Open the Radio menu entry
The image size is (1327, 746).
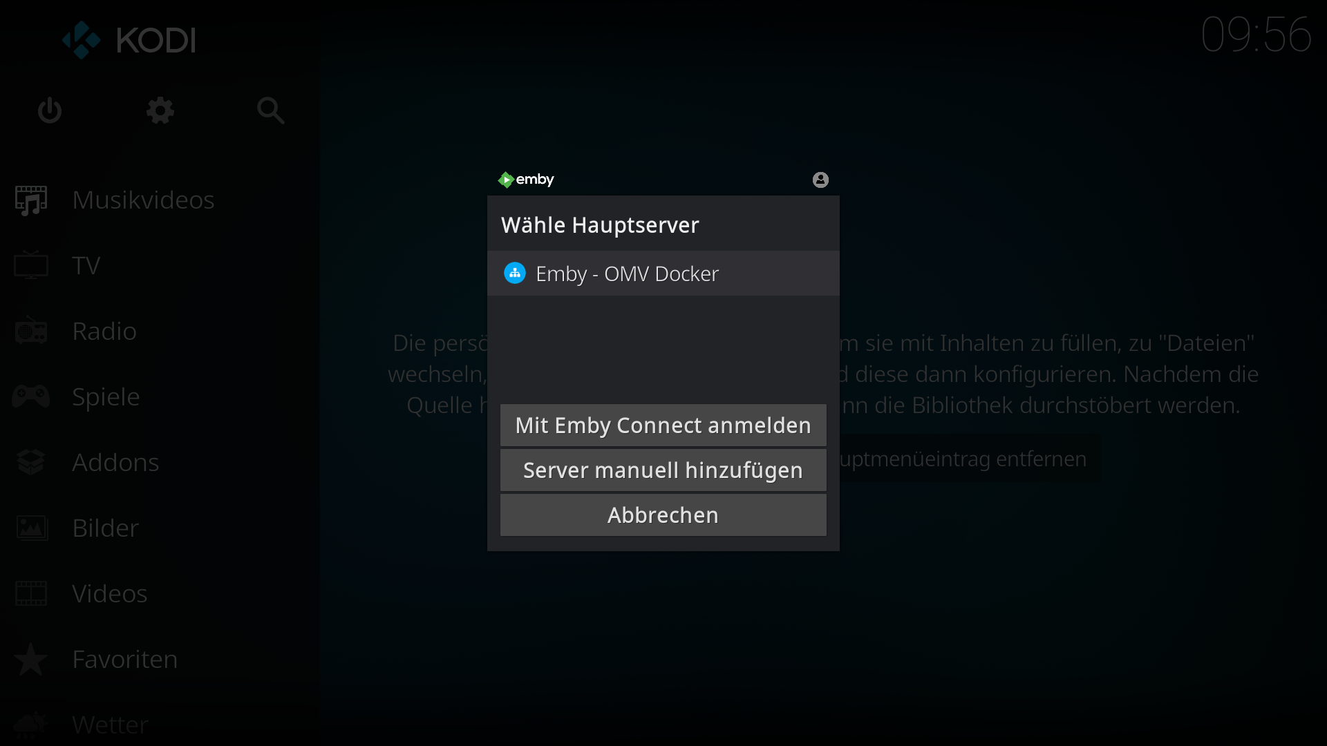click(160, 331)
